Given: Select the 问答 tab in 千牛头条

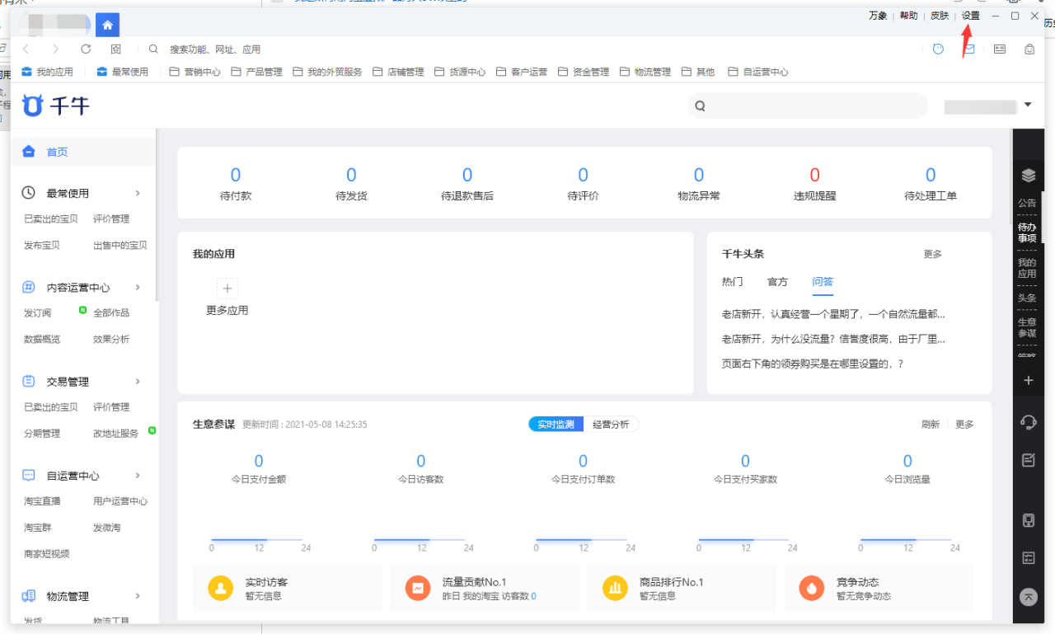Looking at the screenshot, I should point(823,282).
